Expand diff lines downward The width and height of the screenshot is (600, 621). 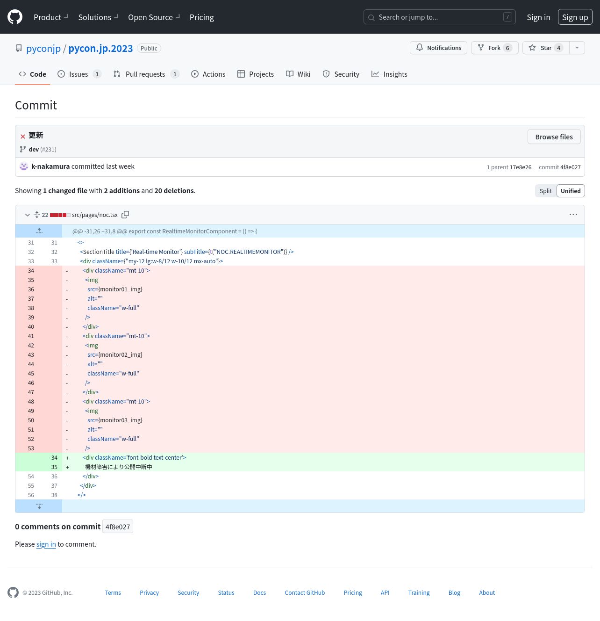tap(39, 506)
